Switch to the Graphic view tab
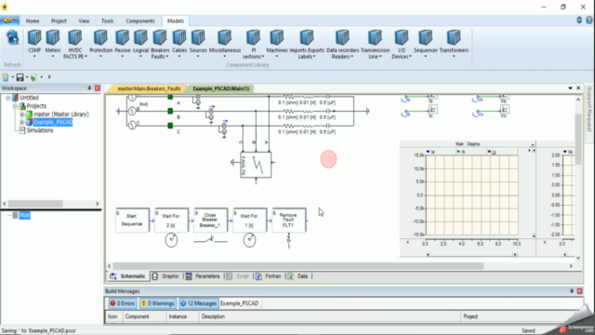This screenshot has height=335, width=595. pos(165,276)
